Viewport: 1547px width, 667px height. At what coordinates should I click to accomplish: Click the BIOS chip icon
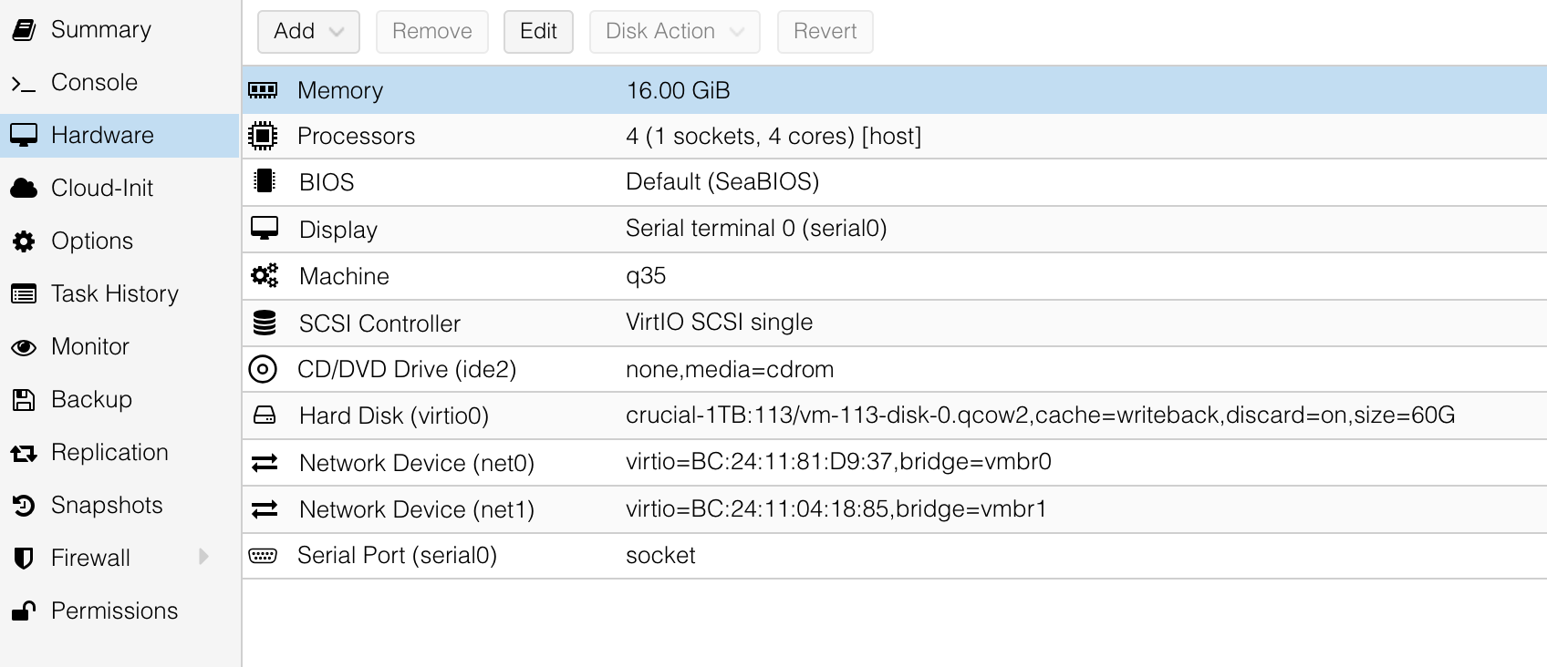pos(265,181)
